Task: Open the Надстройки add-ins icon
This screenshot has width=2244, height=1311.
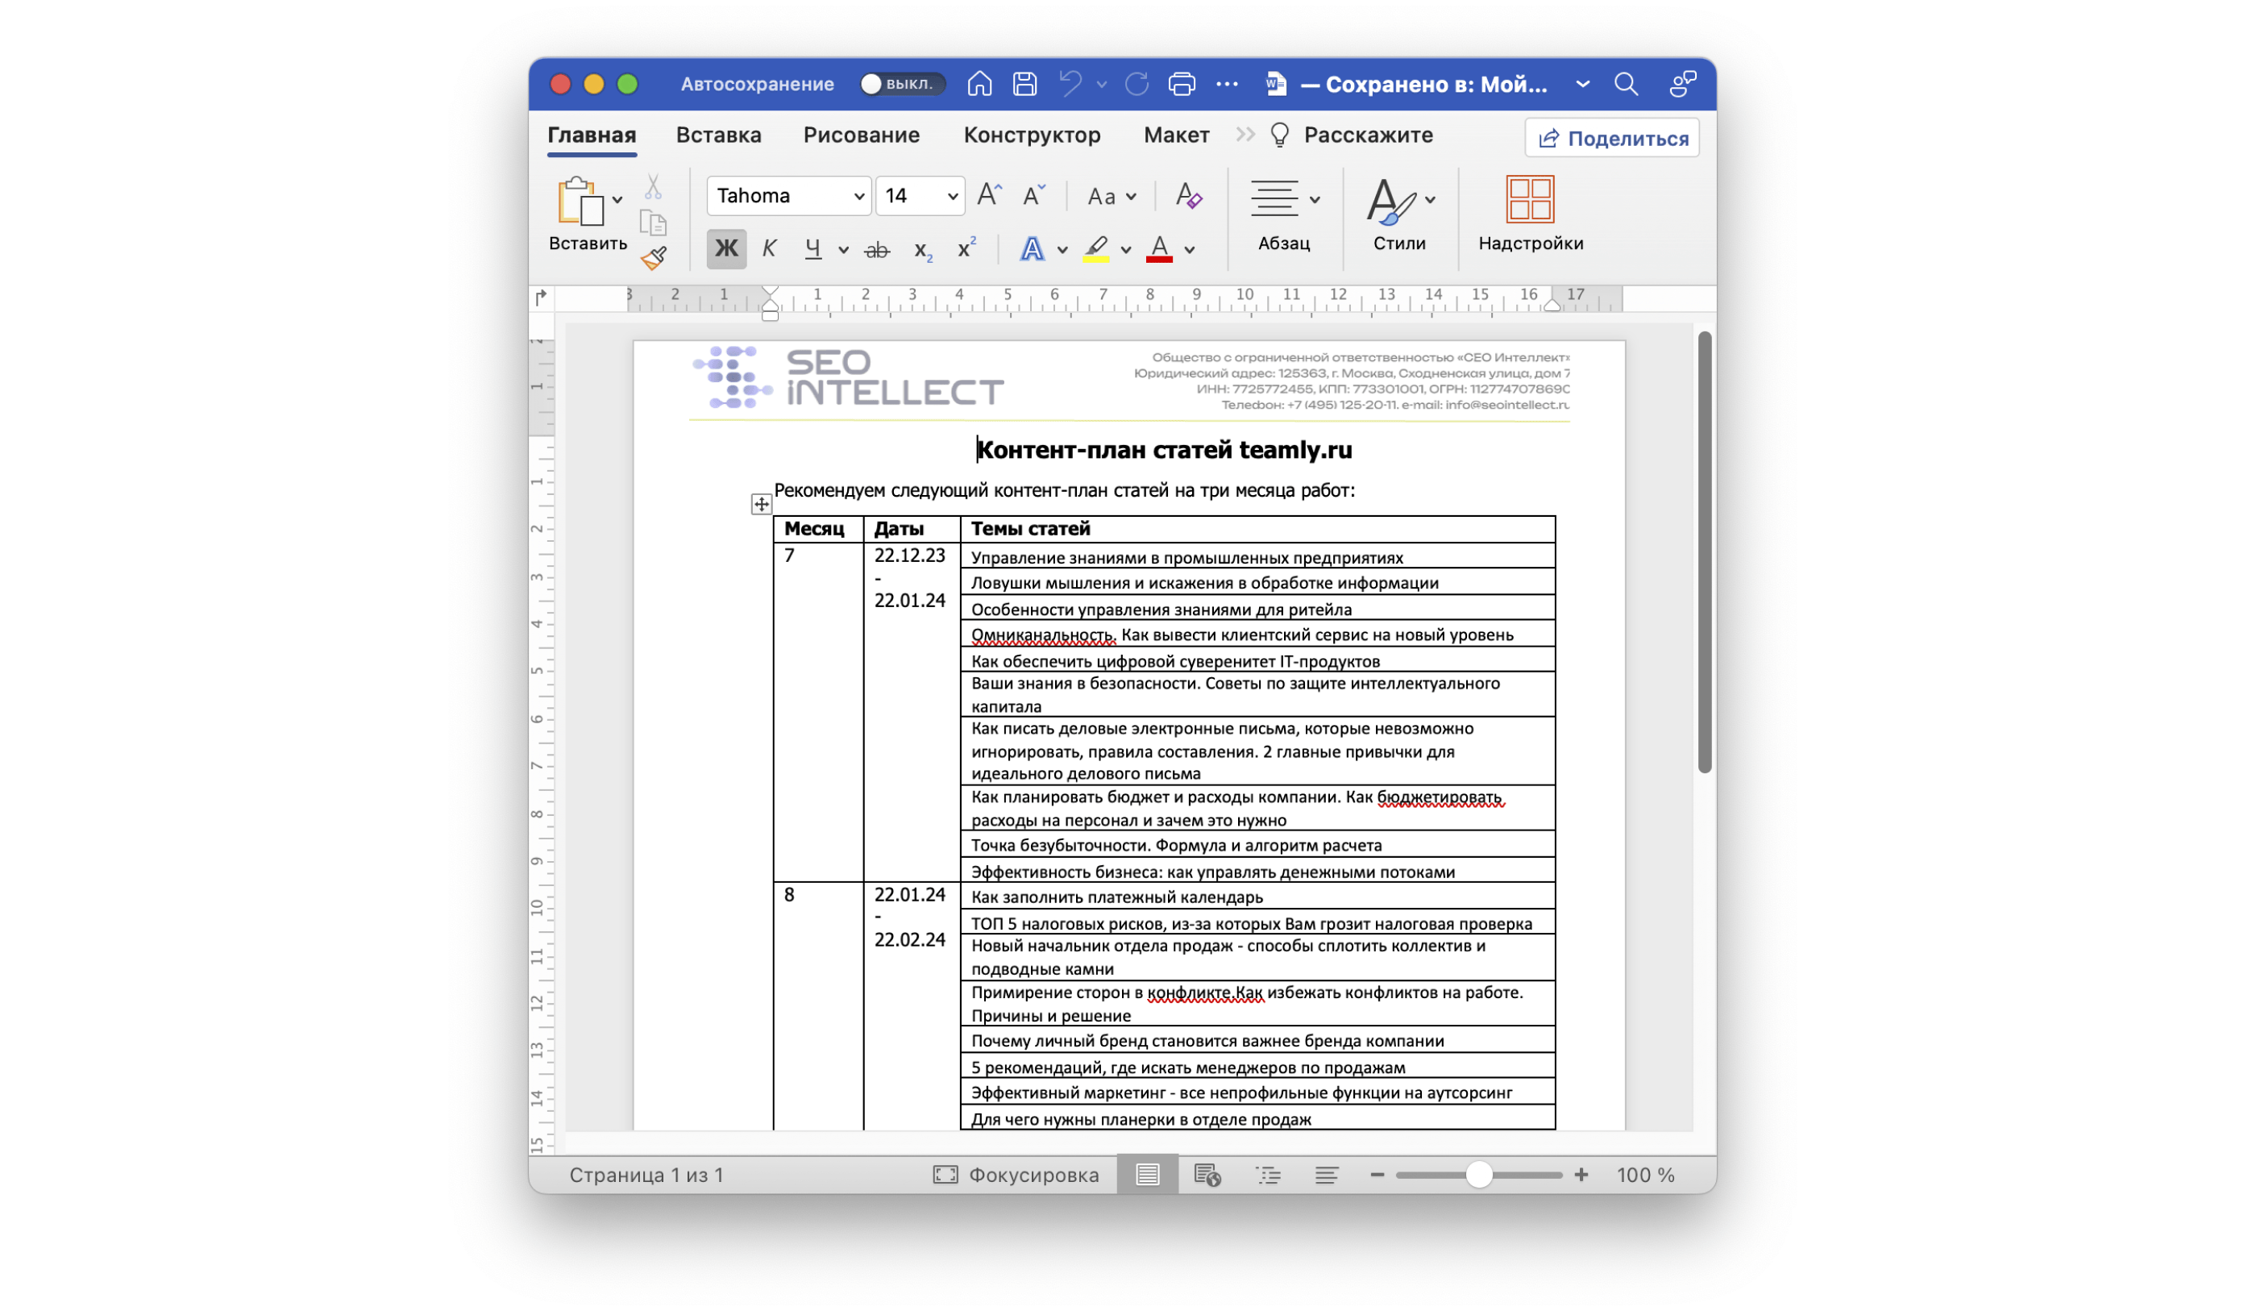Action: [x=1530, y=198]
